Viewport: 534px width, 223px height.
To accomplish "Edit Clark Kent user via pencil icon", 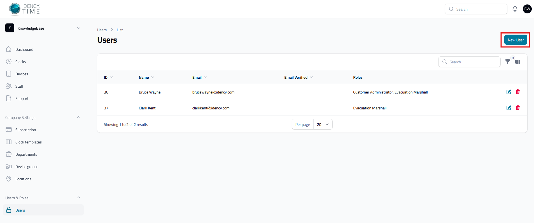I will coord(509,108).
